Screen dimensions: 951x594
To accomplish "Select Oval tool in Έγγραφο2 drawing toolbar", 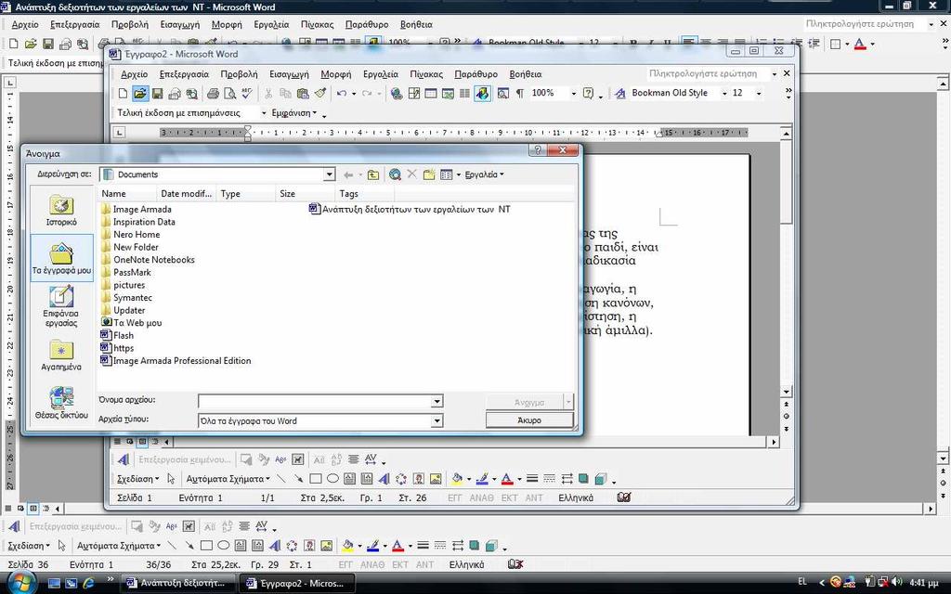I will point(332,479).
